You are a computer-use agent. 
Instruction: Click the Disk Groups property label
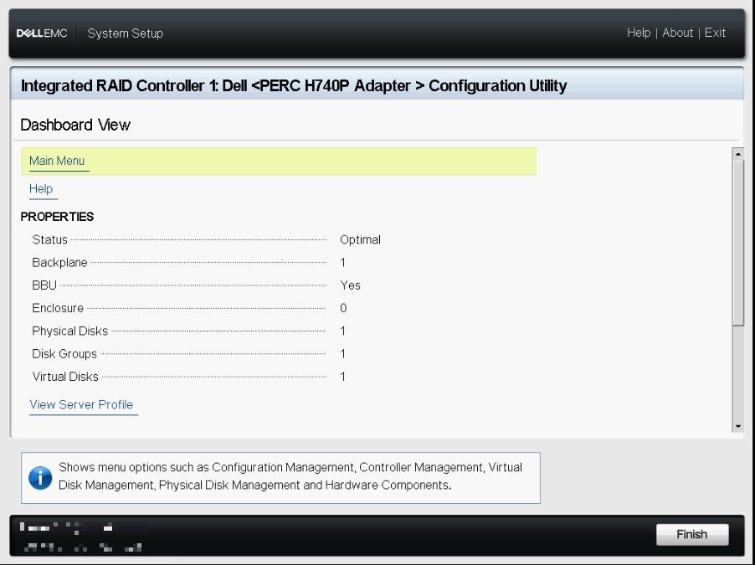coord(64,354)
